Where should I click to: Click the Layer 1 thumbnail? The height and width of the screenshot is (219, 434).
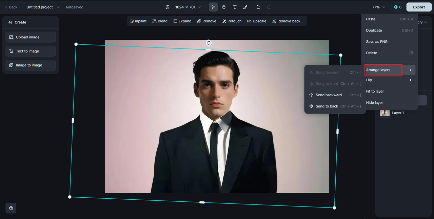pyautogui.click(x=385, y=113)
